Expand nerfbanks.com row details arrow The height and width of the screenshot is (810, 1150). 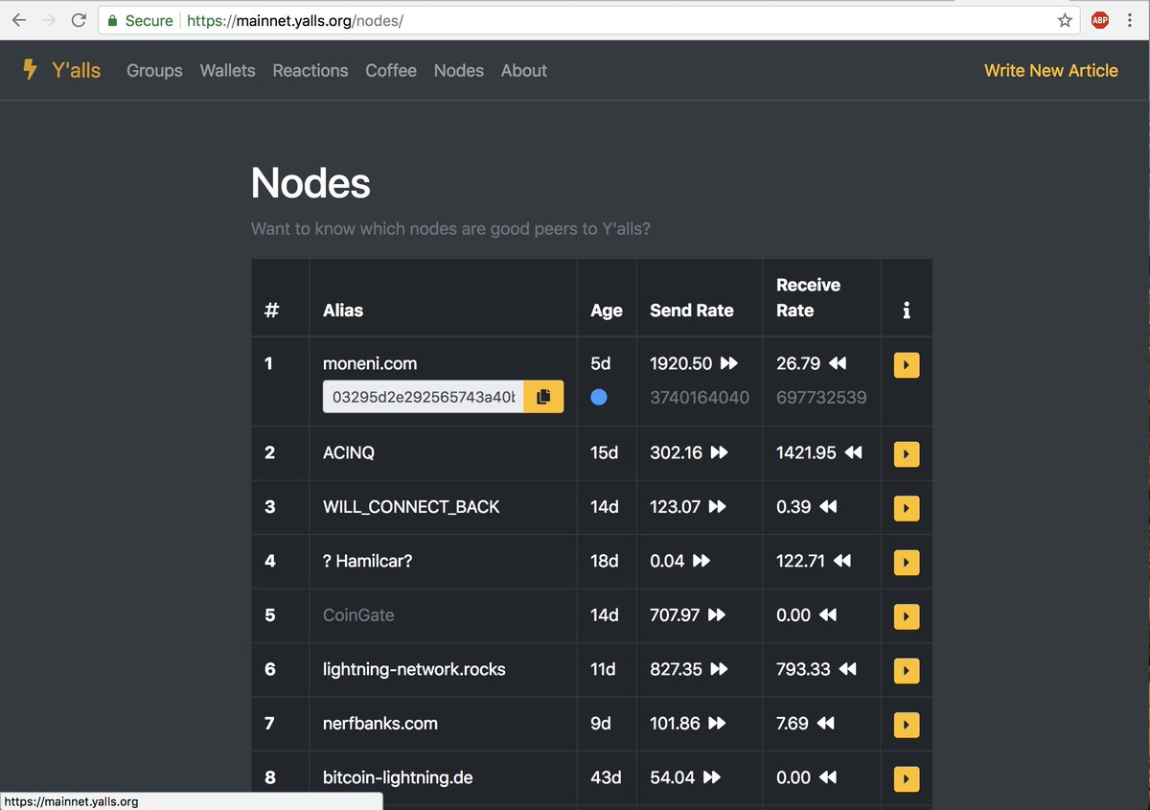click(x=907, y=725)
